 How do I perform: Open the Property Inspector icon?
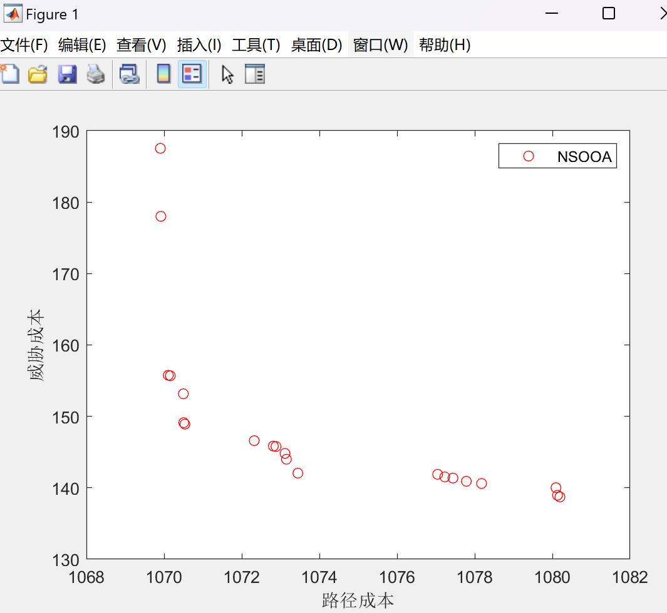(x=255, y=74)
